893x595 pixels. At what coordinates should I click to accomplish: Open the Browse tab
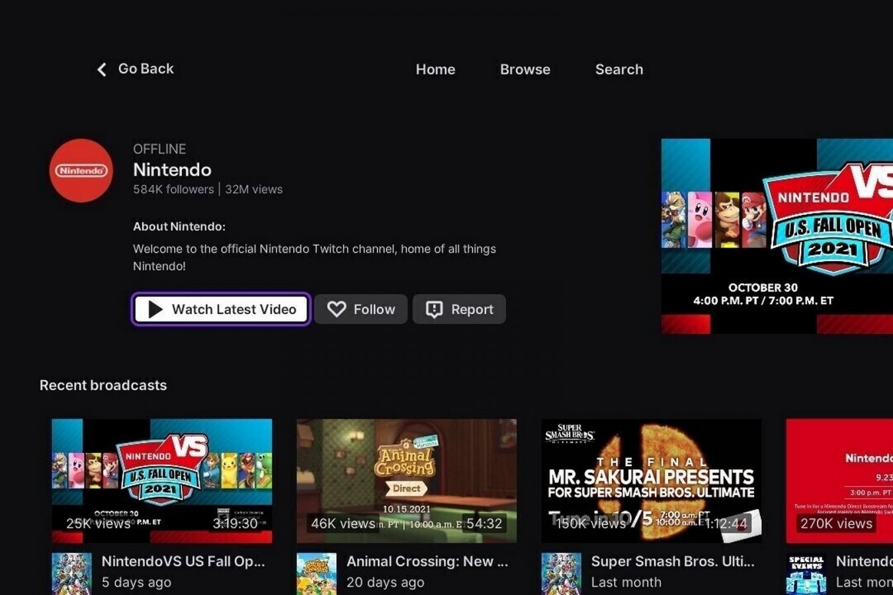[x=525, y=69]
